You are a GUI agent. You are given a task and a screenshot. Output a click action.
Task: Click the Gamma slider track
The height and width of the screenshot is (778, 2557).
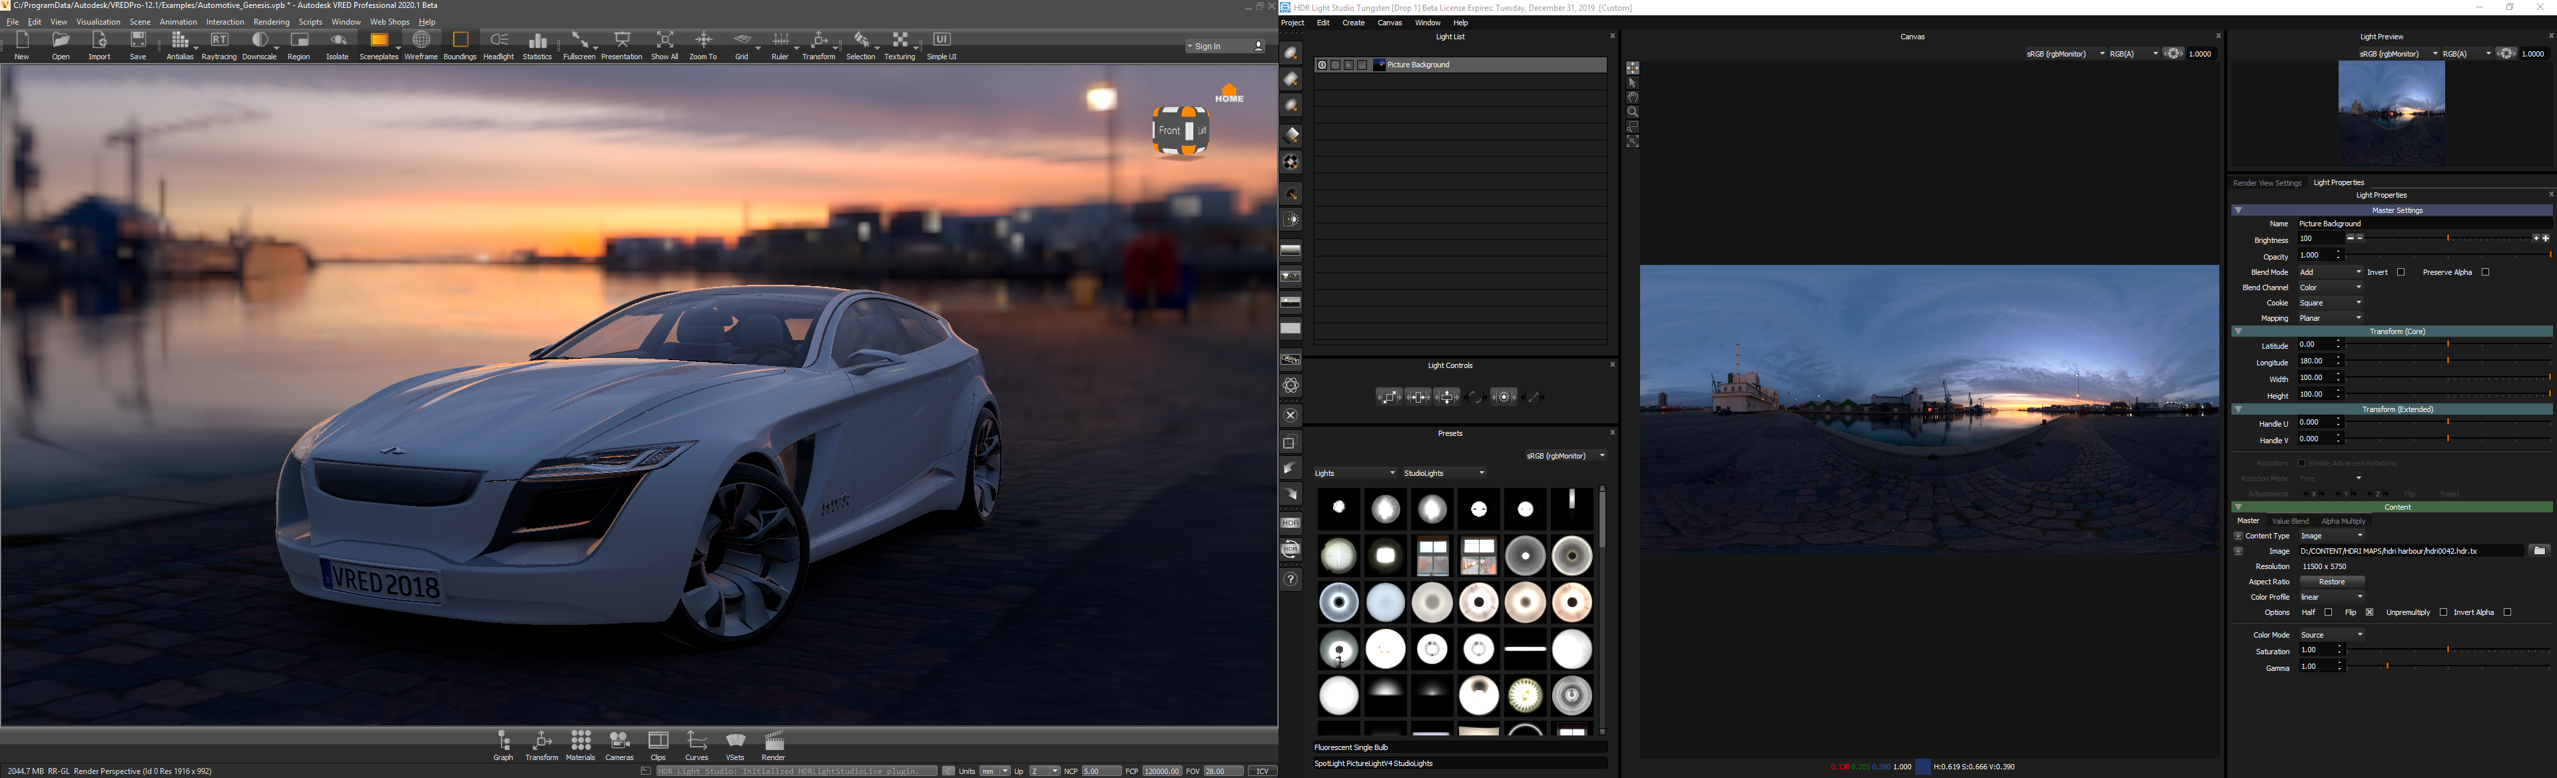click(x=2448, y=667)
